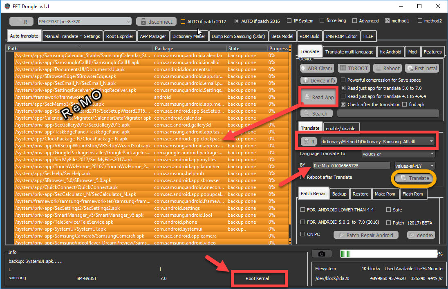Open Dump Rom Samsung (Odin) tab

coord(238,36)
